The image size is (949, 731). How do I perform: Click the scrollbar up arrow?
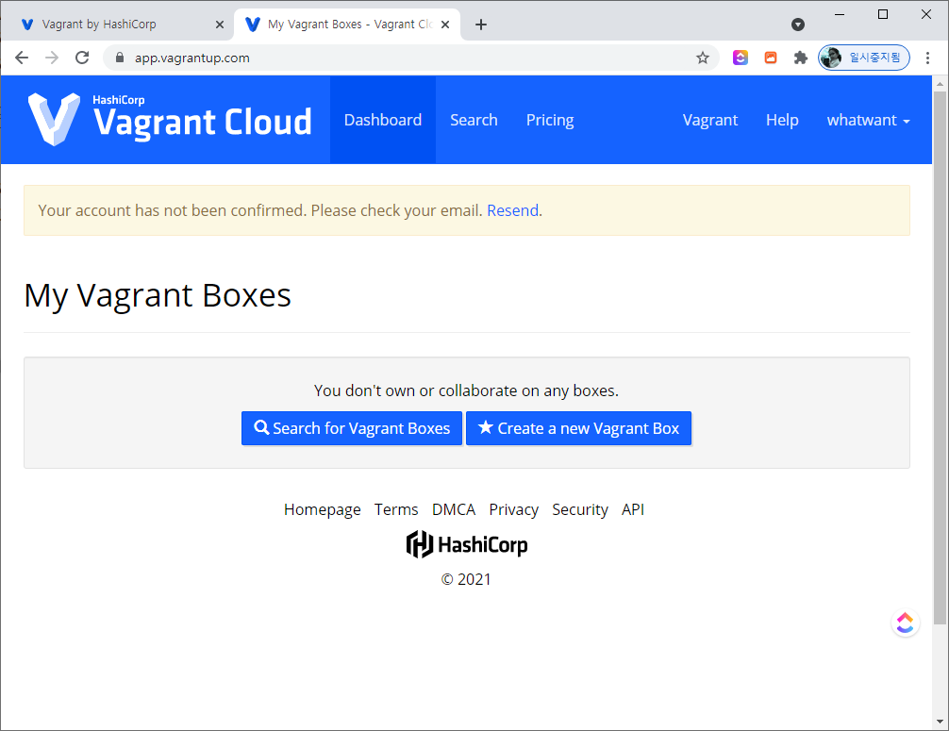coord(940,84)
